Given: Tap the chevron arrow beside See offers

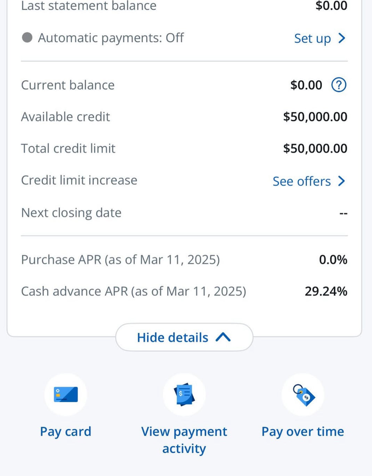Looking at the screenshot, I should tap(342, 181).
